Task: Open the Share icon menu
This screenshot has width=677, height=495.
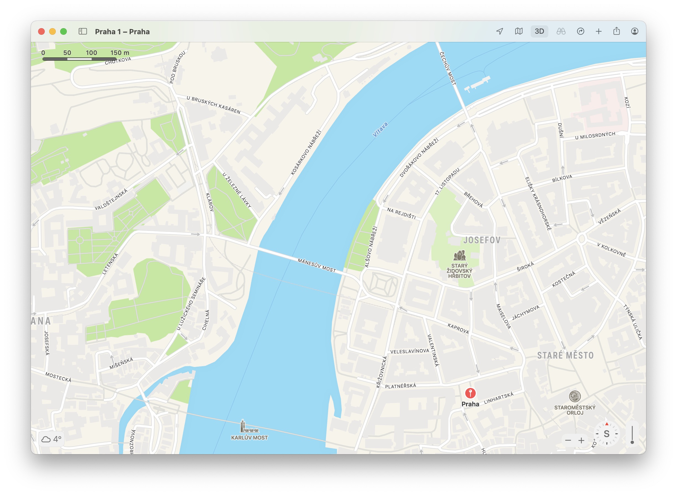Action: (617, 31)
